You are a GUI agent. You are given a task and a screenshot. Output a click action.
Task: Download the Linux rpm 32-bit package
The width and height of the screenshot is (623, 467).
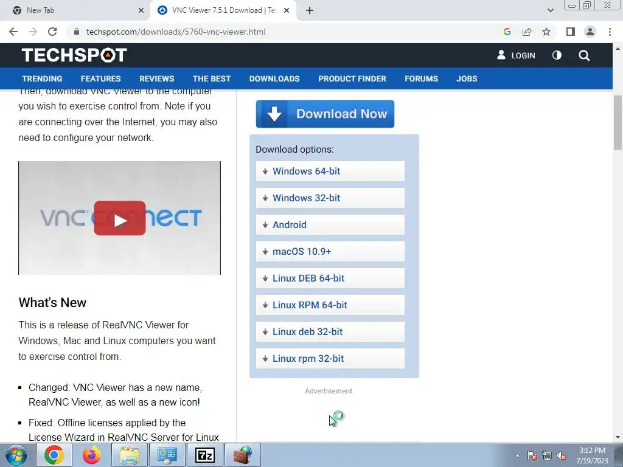(x=330, y=359)
